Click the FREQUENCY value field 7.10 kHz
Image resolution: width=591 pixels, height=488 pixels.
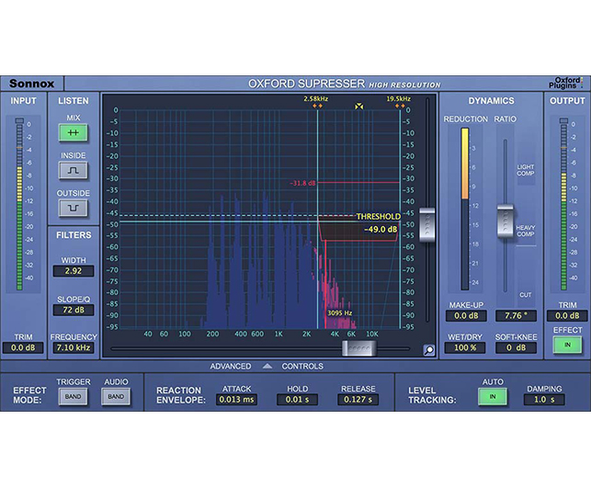pos(74,347)
